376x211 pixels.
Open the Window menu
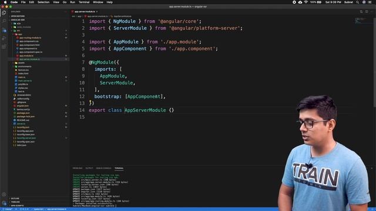[x=98, y=2]
